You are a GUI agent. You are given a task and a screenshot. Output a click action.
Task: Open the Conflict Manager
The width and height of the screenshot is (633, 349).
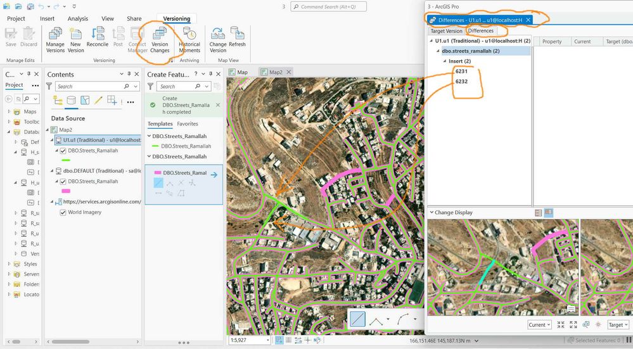137,40
